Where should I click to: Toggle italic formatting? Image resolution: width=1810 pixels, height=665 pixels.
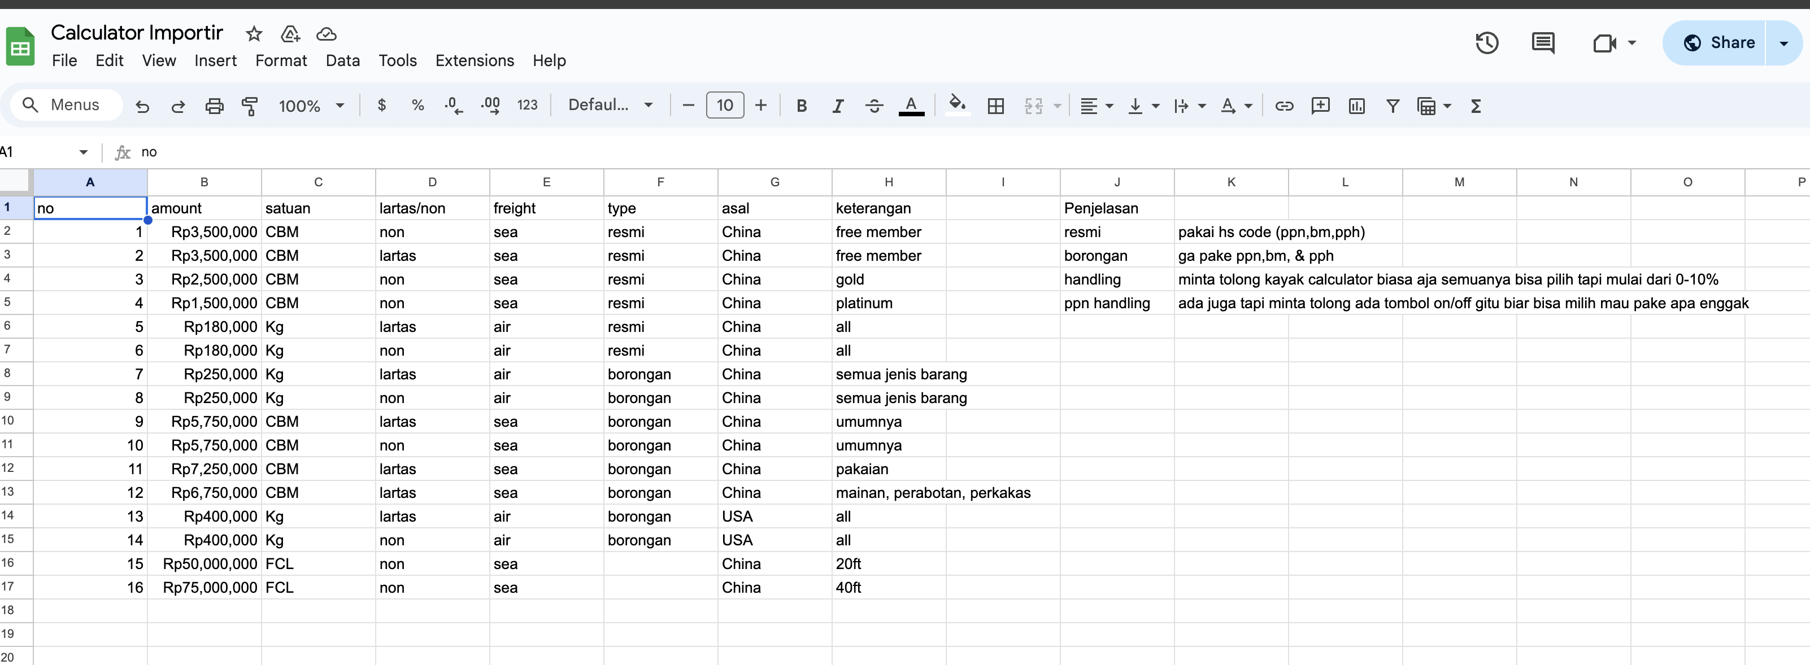point(838,106)
